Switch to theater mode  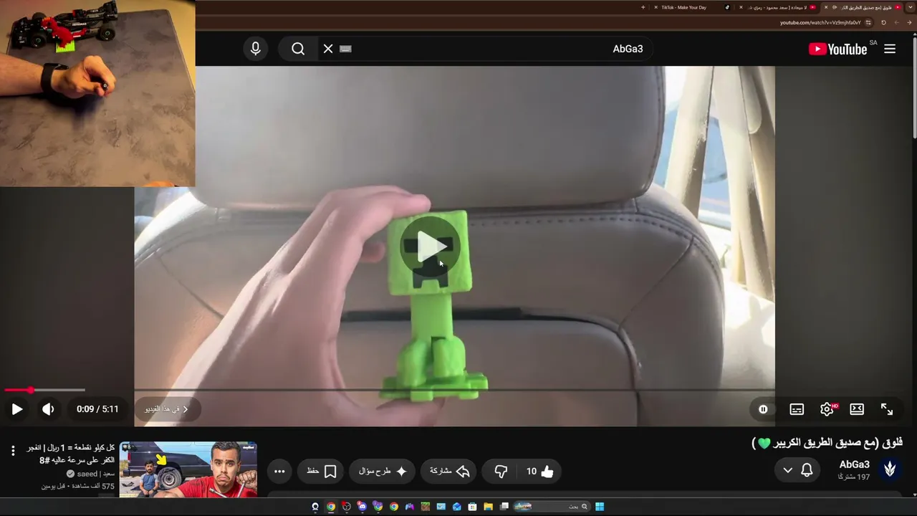coord(857,409)
